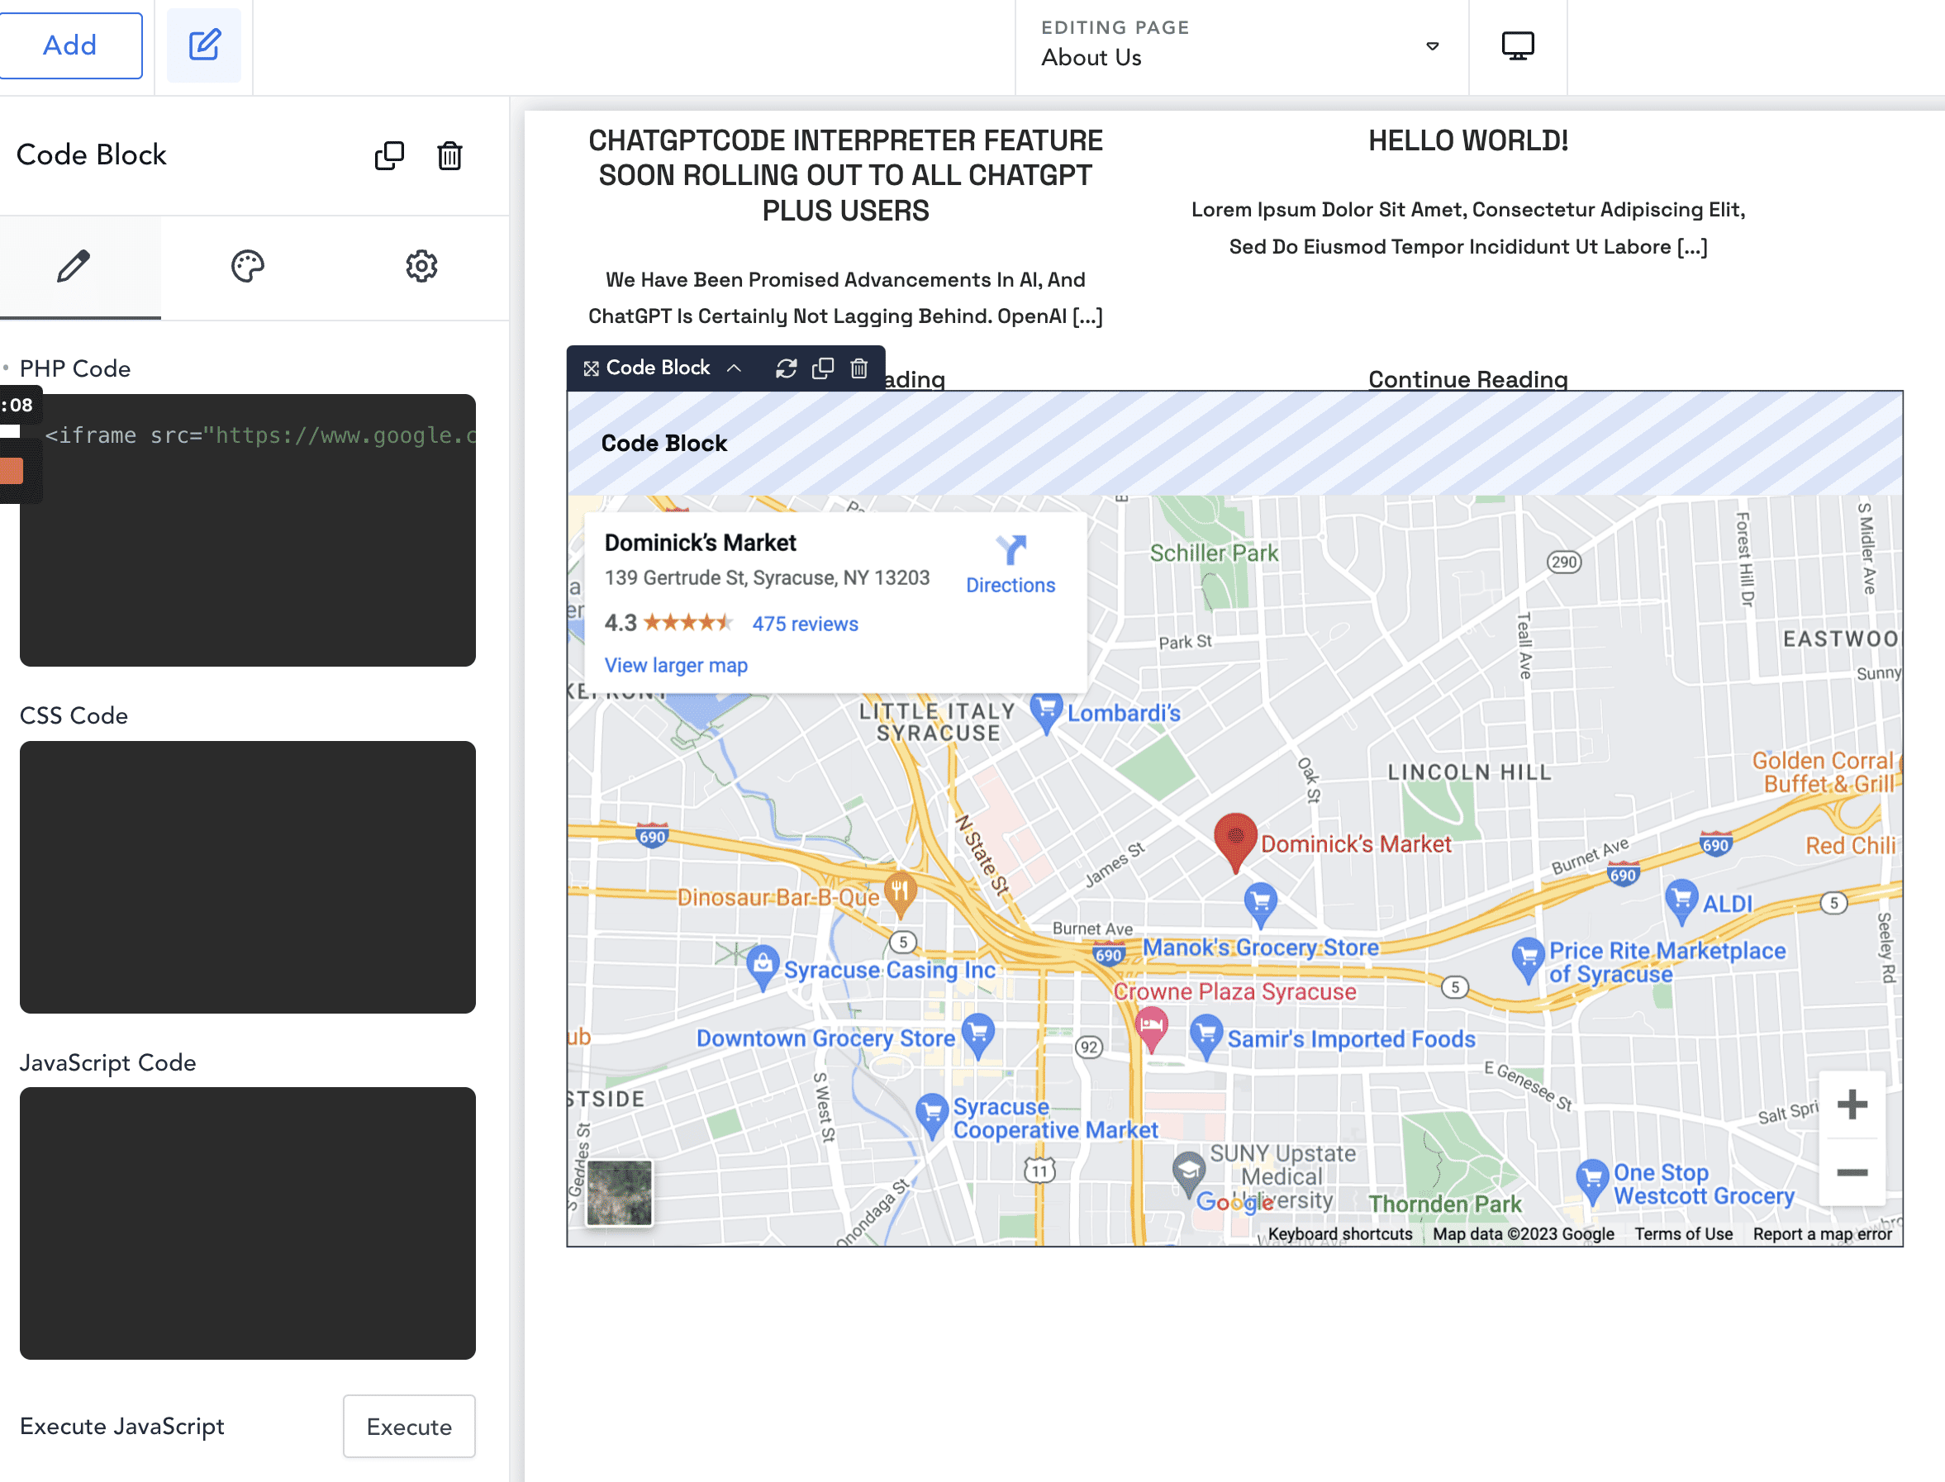The width and height of the screenshot is (1945, 1482).
Task: Click the One Stop Westcott Grocery marker
Action: [x=1592, y=1181]
